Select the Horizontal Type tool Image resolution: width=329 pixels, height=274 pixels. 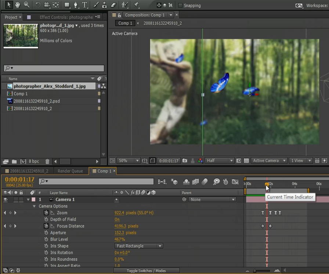coord(84,5)
